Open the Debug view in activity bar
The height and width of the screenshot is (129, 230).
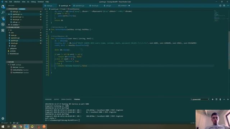click(3, 24)
